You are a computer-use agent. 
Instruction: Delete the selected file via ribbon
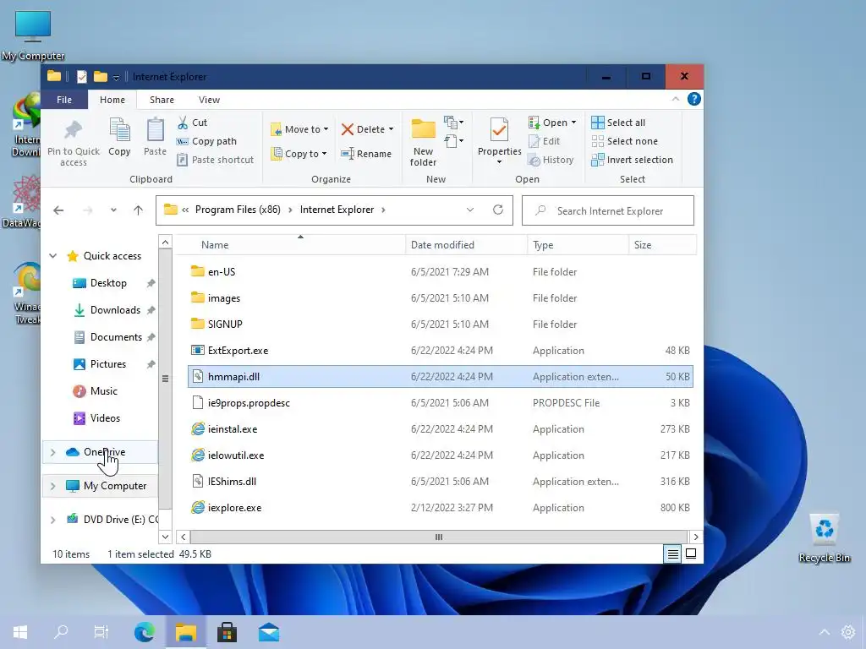(x=363, y=129)
